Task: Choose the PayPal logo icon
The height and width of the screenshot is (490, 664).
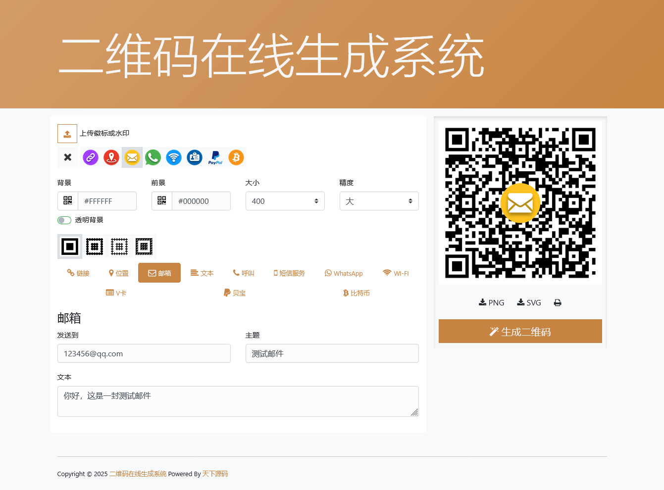Action: coord(215,157)
